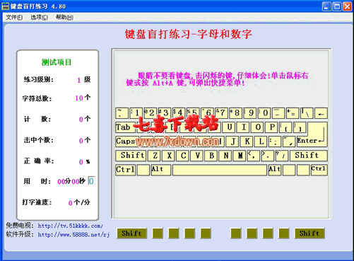Click the right Shift key on the keyboard diagram
The image size is (354, 261).
click(x=309, y=156)
